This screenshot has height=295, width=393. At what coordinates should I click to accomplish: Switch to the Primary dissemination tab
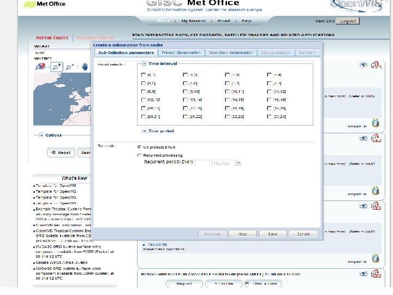181,52
